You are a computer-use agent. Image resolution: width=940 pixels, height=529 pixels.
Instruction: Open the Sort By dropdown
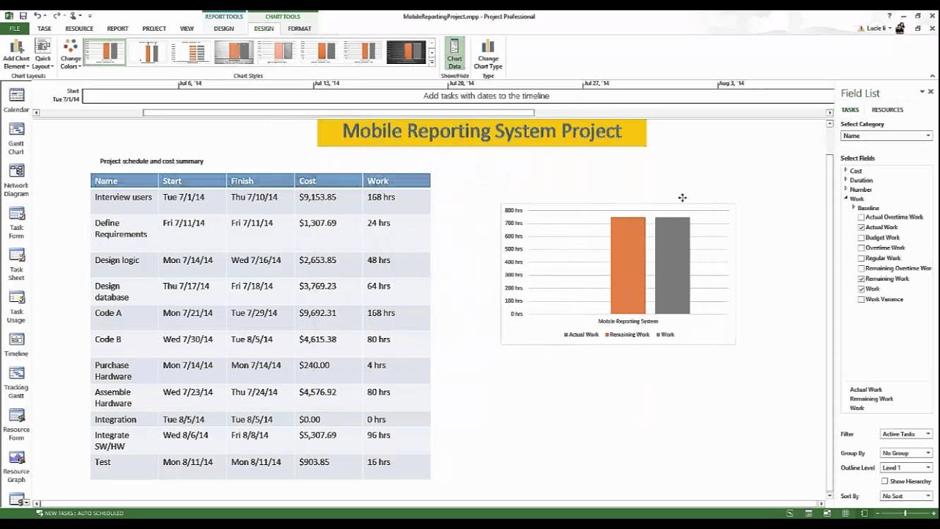906,496
